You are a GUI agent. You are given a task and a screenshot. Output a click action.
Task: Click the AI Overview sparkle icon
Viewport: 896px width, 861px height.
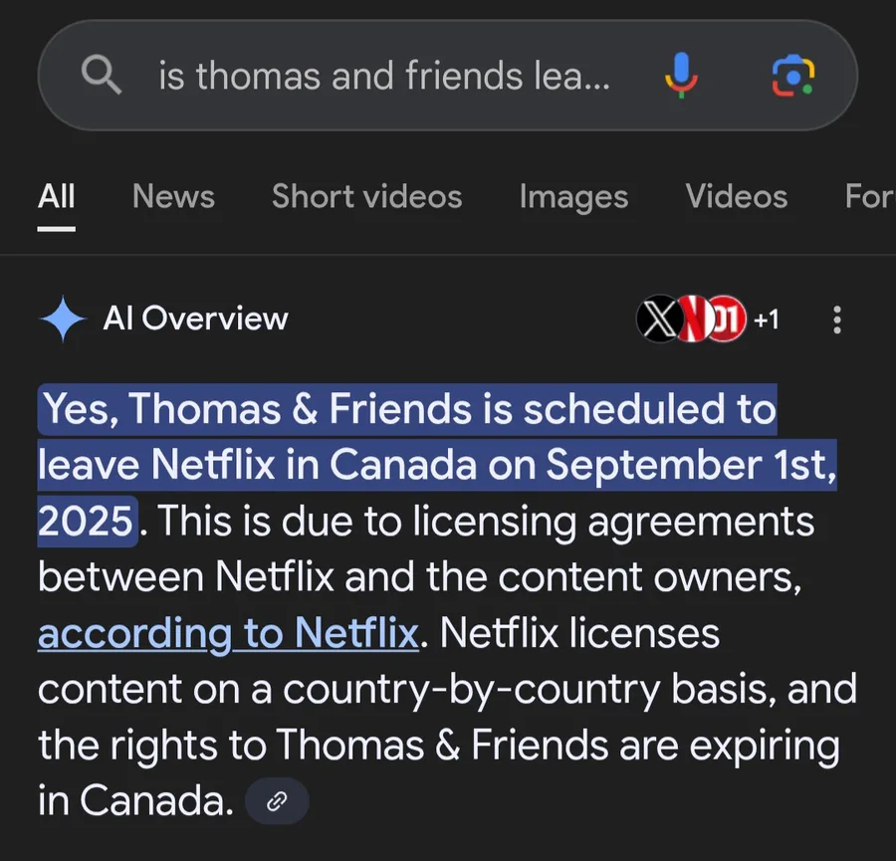click(63, 319)
